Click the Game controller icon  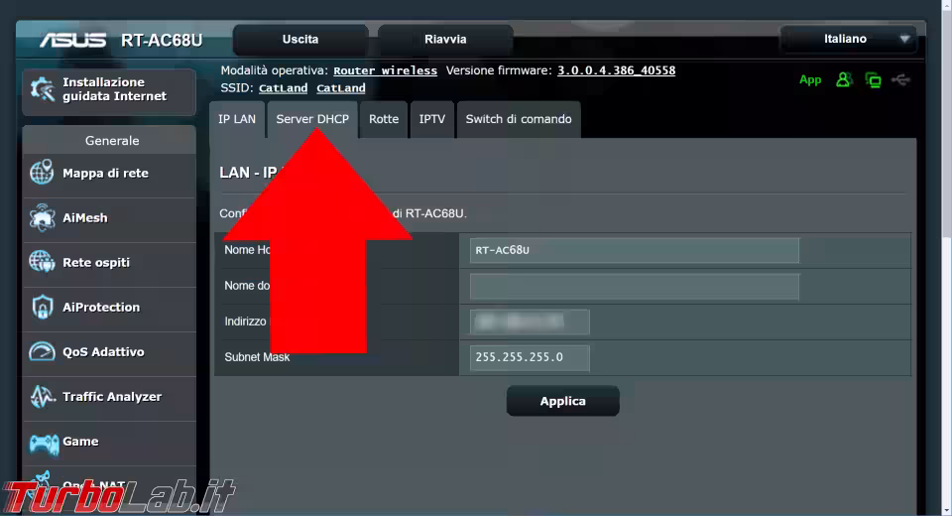pyautogui.click(x=44, y=444)
